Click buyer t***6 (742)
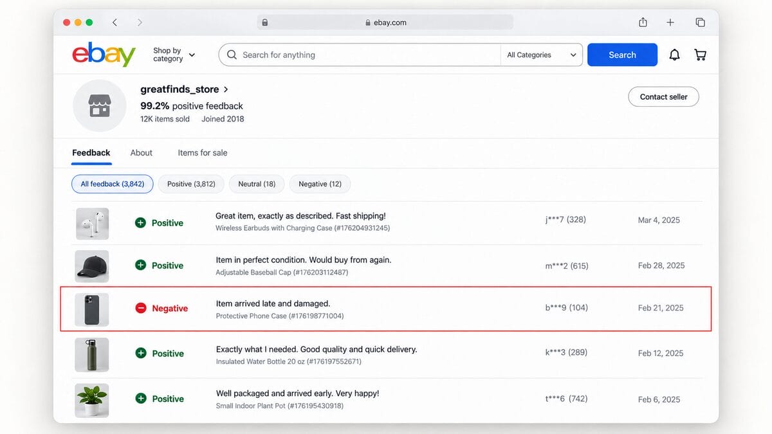Image resolution: width=772 pixels, height=434 pixels. (x=567, y=399)
